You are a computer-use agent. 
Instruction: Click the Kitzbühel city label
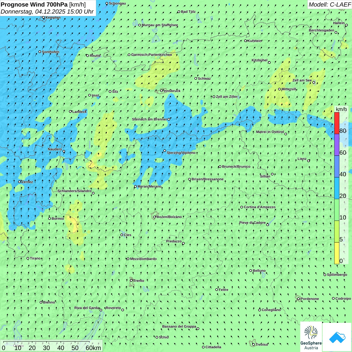coord(259,60)
